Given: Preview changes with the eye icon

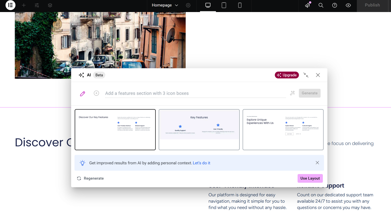Looking at the screenshot, I should [348, 5].
